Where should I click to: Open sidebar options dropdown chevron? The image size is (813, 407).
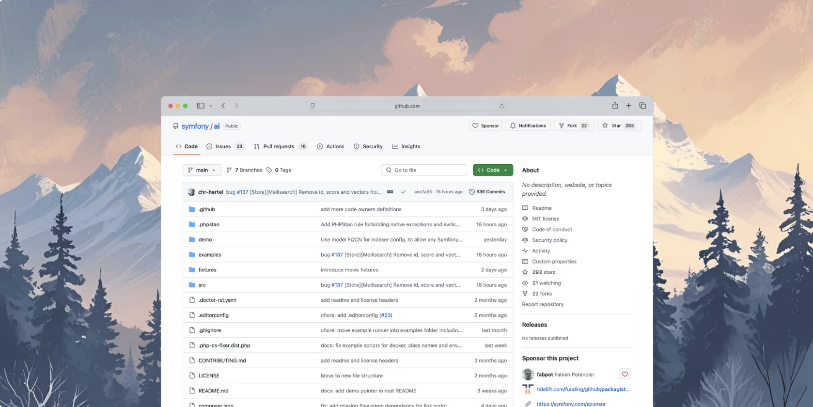(x=211, y=106)
